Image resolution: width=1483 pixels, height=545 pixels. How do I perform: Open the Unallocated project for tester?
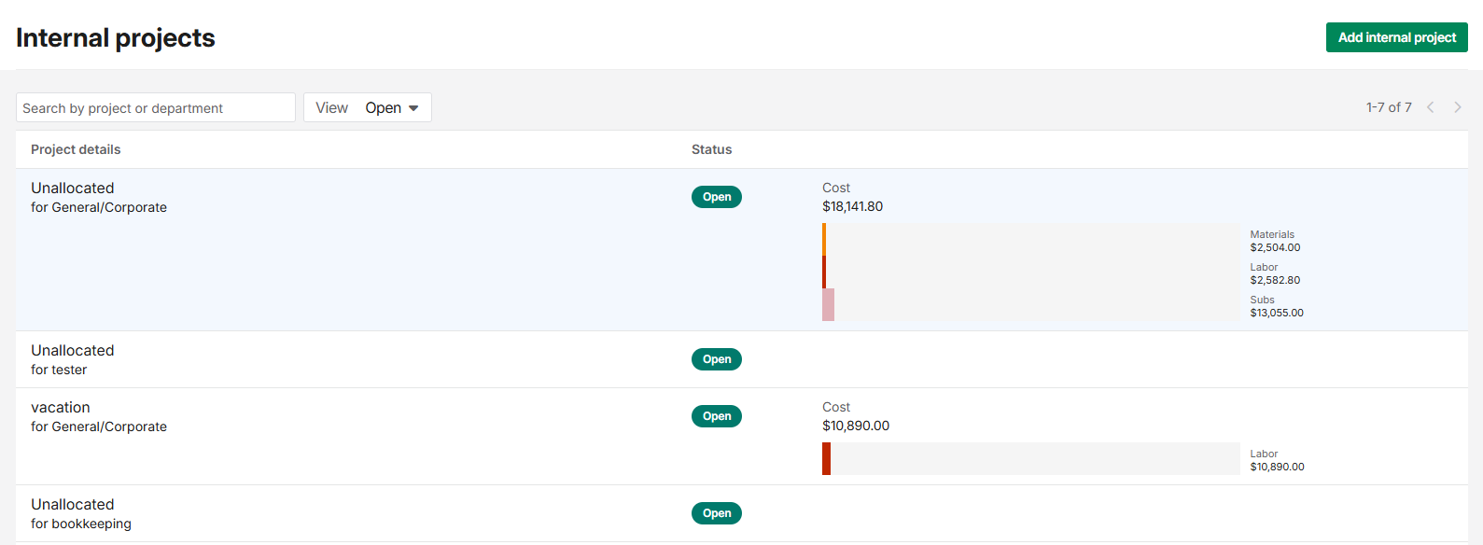[73, 351]
